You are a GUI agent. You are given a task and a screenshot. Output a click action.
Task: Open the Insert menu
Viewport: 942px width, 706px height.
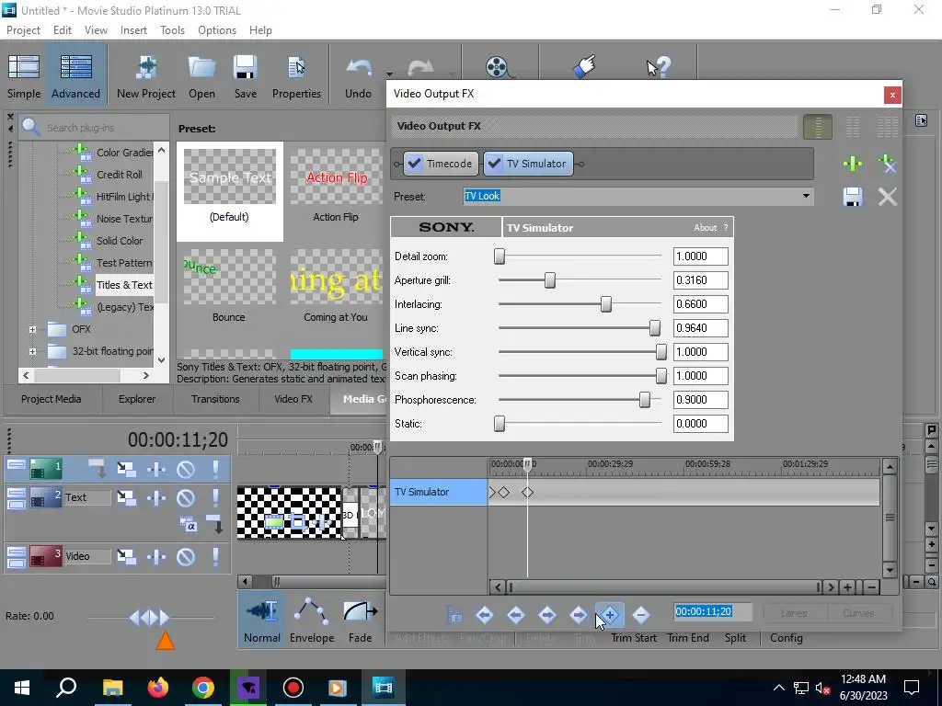click(x=133, y=30)
